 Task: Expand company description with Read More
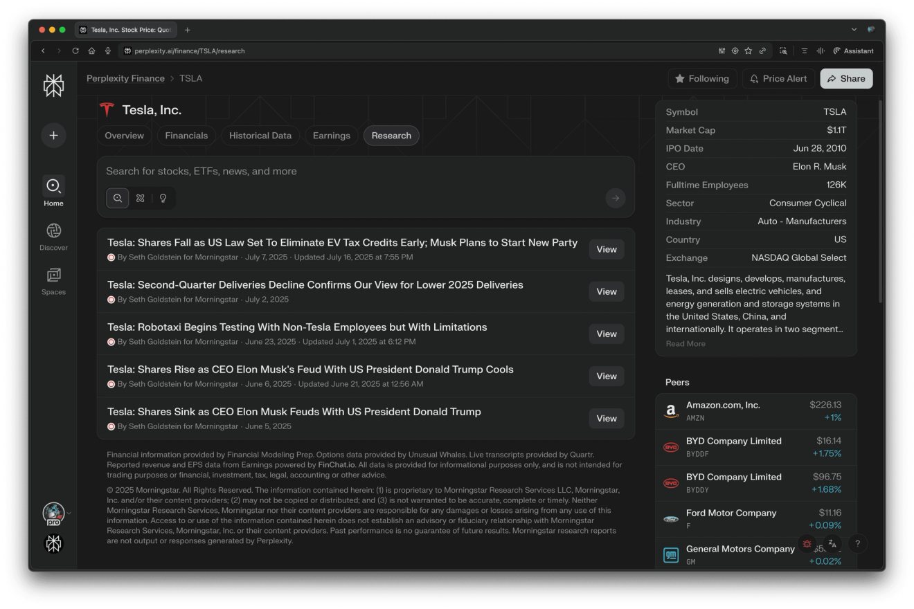[685, 344]
